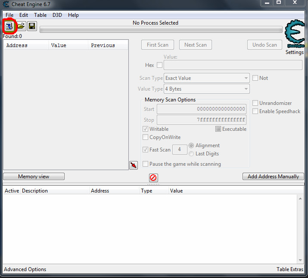This screenshot has height=278, width=308.
Task: Sort results by Address column
Action: (x=26, y=45)
